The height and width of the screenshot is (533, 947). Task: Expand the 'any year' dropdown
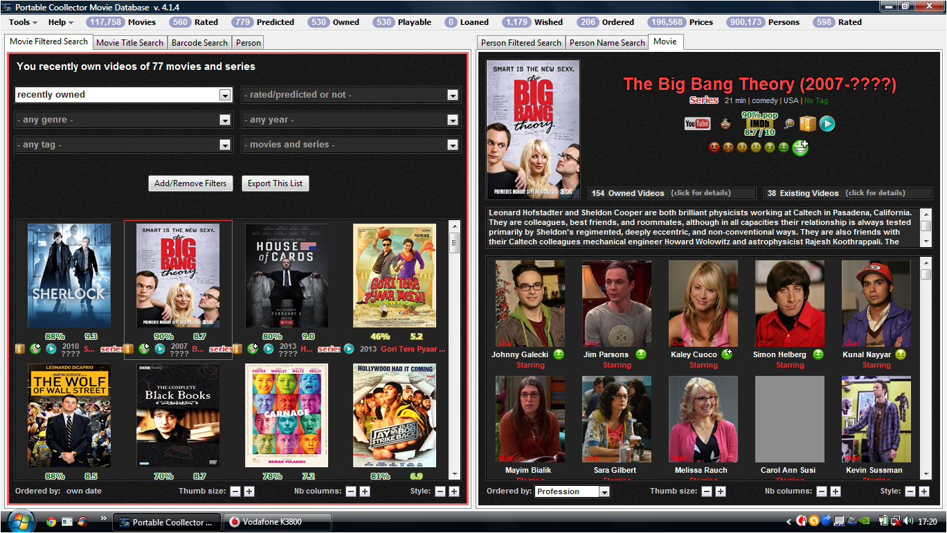tap(453, 120)
